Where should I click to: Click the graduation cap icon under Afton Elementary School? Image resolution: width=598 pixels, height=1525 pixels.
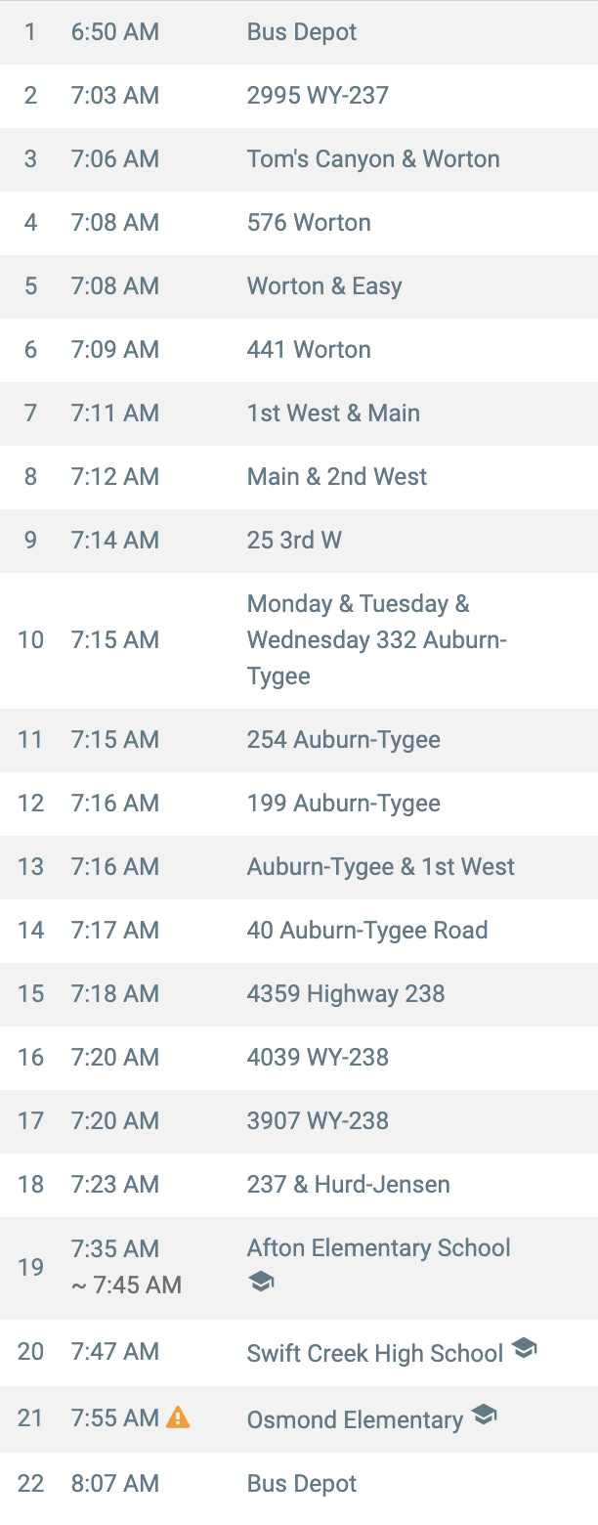(261, 1281)
